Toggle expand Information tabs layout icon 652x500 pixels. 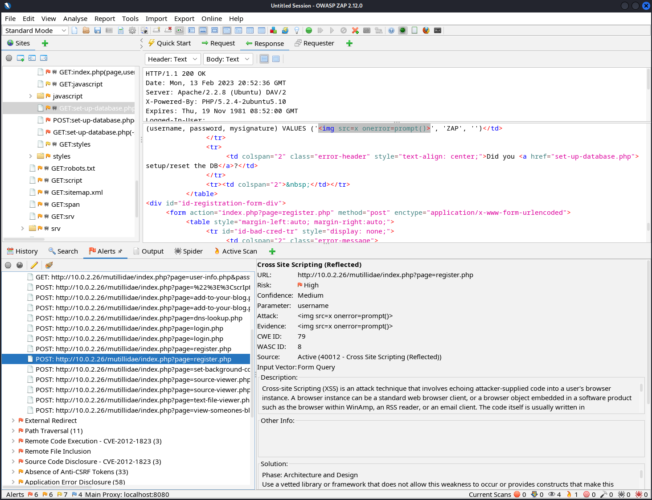click(203, 30)
